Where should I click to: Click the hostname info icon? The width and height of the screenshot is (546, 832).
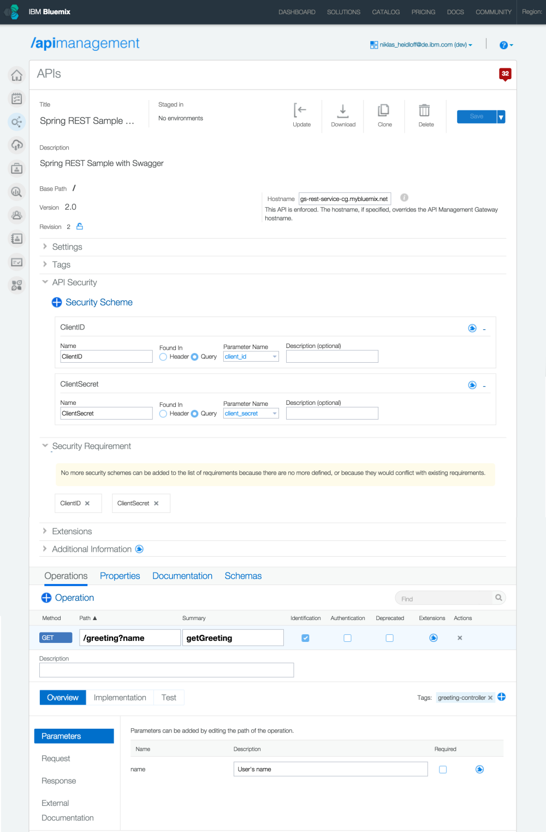click(404, 198)
